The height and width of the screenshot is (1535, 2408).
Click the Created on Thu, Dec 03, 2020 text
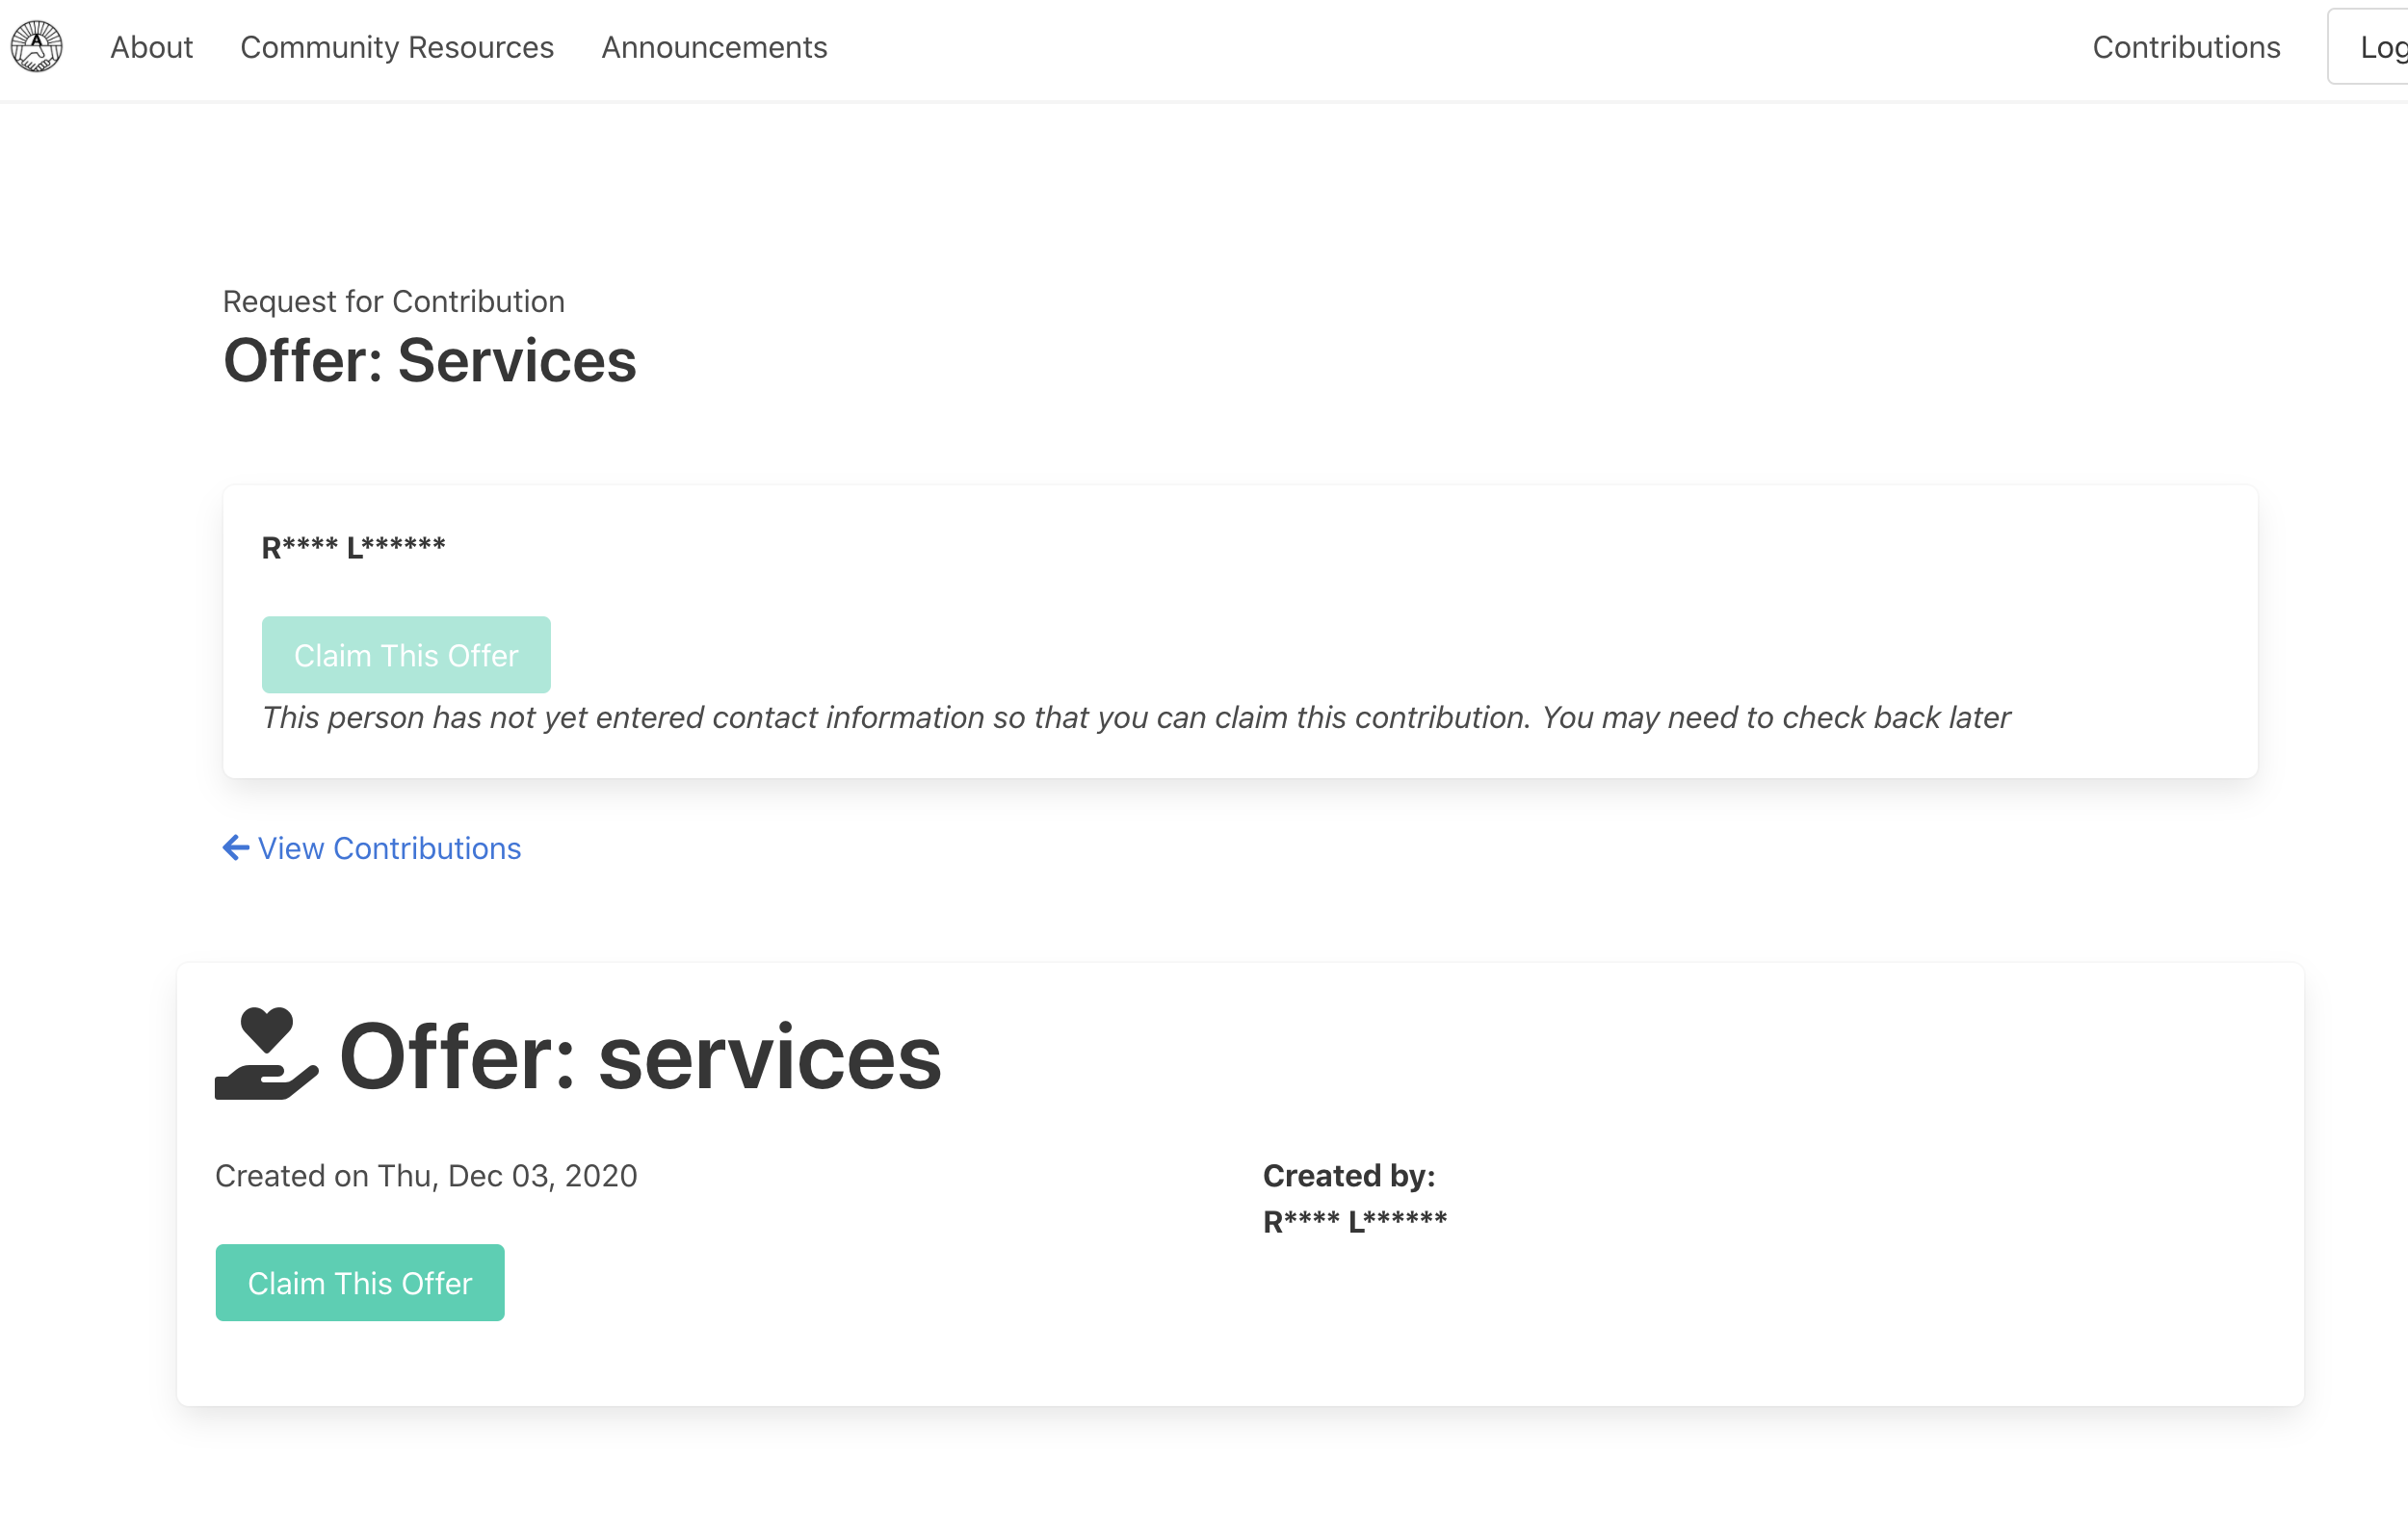[x=426, y=1175]
